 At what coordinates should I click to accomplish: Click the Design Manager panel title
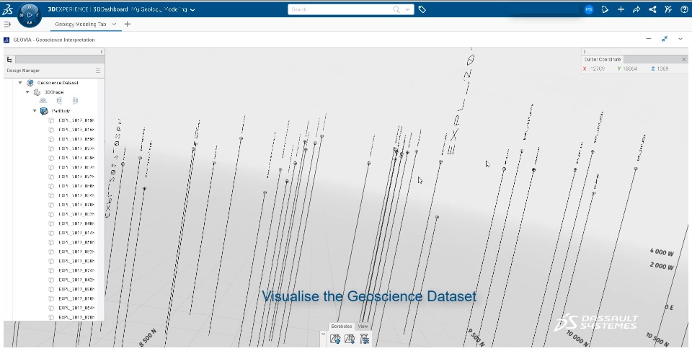[x=23, y=70]
